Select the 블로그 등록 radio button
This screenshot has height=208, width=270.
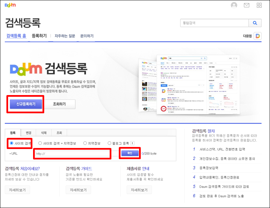click(x=109, y=143)
